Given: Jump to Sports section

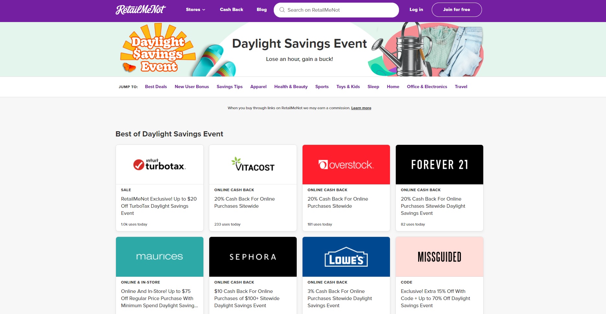Looking at the screenshot, I should [322, 87].
